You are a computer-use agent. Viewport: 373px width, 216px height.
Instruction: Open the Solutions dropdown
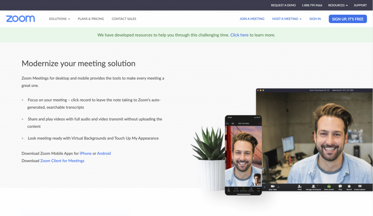pos(59,19)
